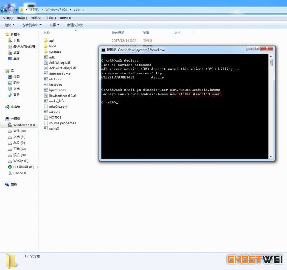This screenshot has width=287, height=270.
Task: Click the cmd.exe window title icon
Action: tap(103, 50)
